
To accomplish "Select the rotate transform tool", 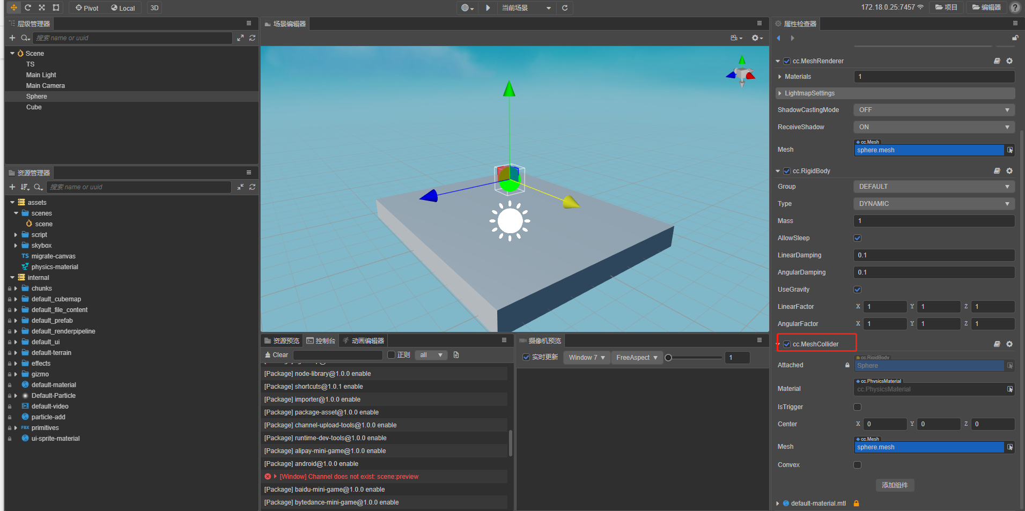I will (28, 8).
